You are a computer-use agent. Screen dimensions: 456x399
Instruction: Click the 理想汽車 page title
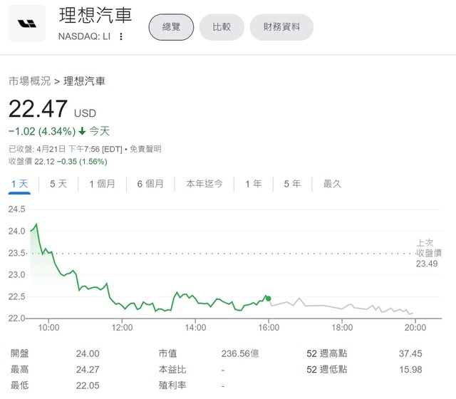click(95, 15)
